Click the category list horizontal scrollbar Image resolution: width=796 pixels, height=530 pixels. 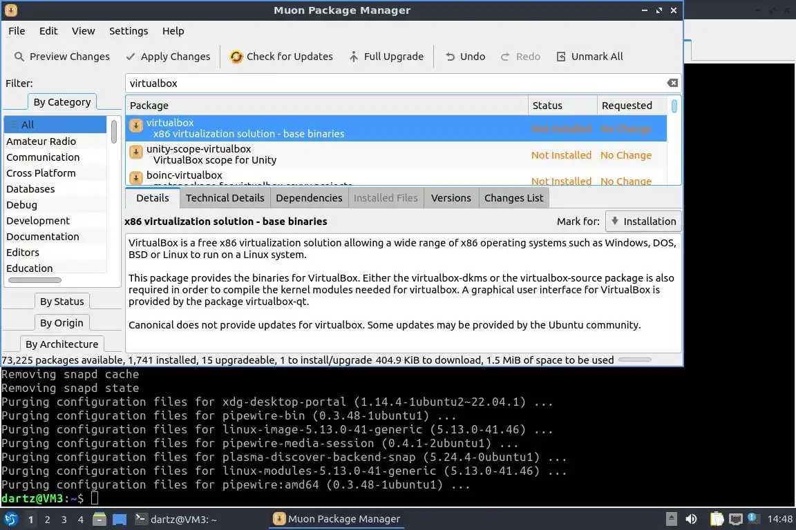(35, 280)
